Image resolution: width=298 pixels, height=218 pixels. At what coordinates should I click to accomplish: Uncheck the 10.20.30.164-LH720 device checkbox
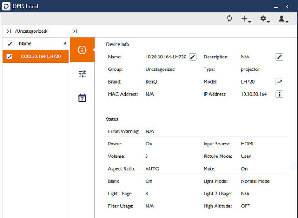pos(9,56)
